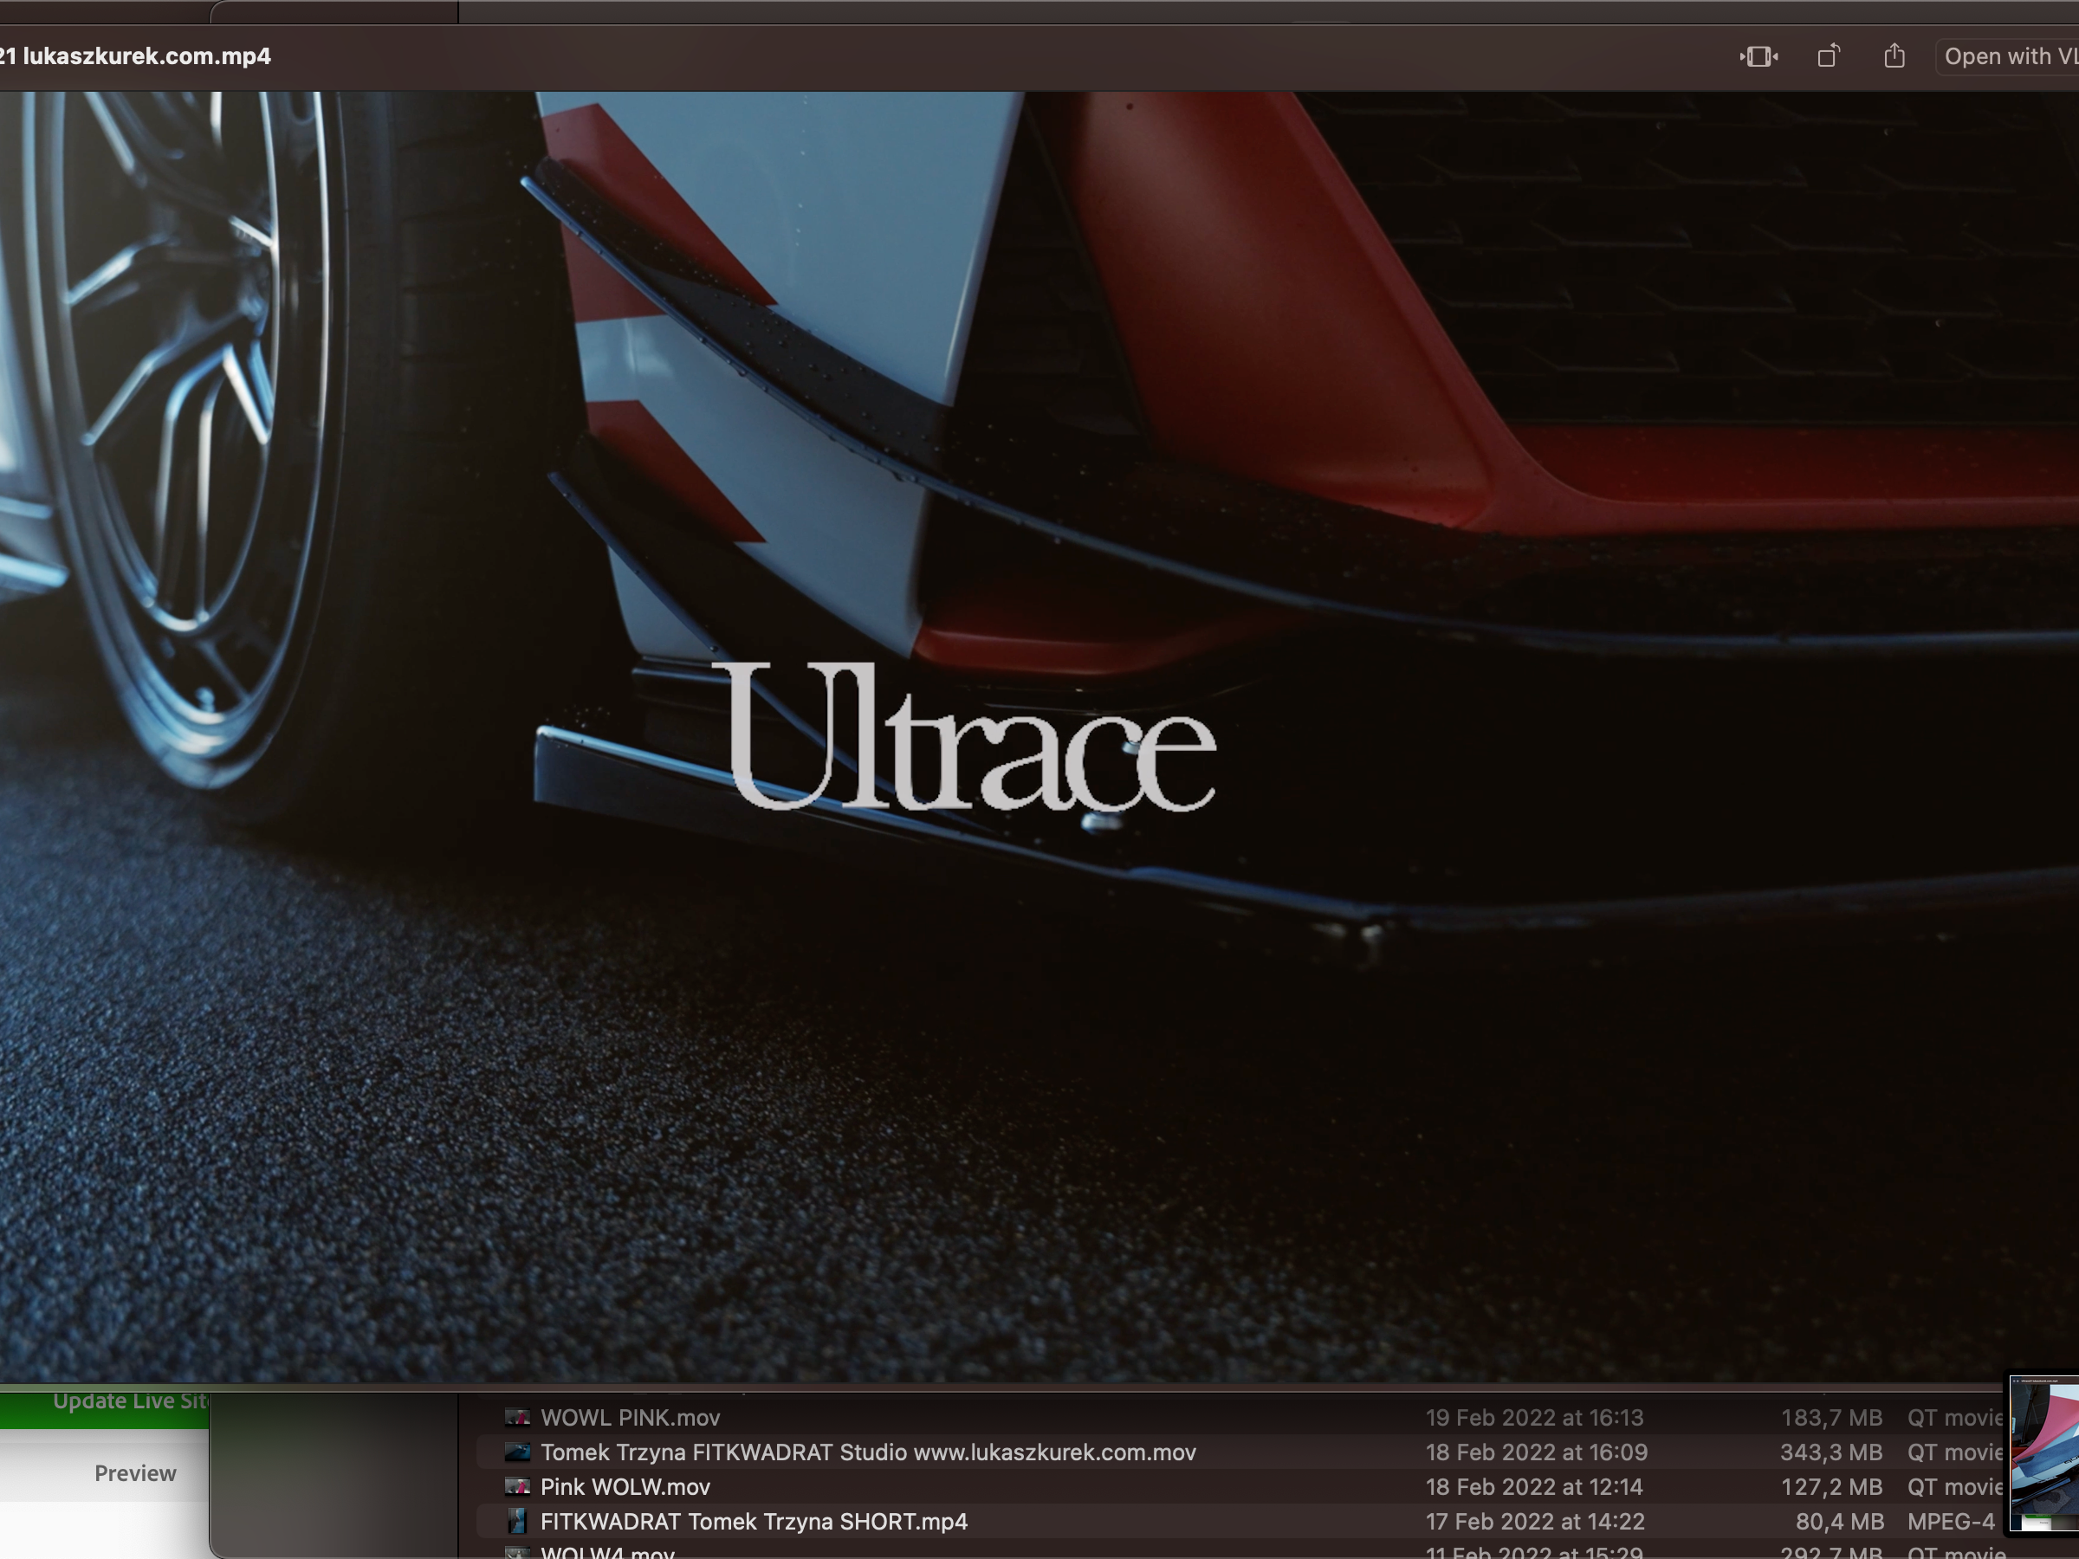
Task: Click the 18 Feb 2022 at 12:14 date
Action: [x=1534, y=1486]
